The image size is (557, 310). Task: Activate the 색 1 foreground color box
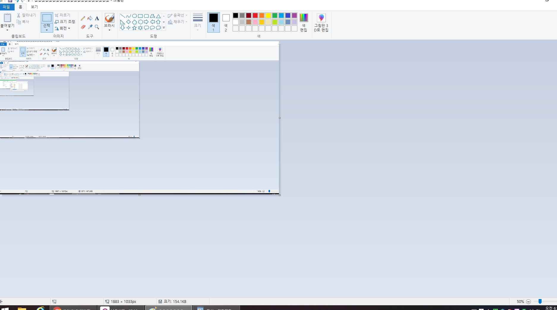coord(213,23)
